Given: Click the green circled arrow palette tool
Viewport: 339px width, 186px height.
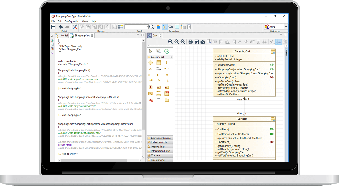Looking at the screenshot, I should coord(167,51).
